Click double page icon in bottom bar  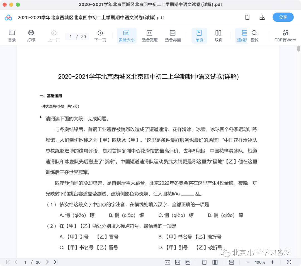tap(215, 262)
